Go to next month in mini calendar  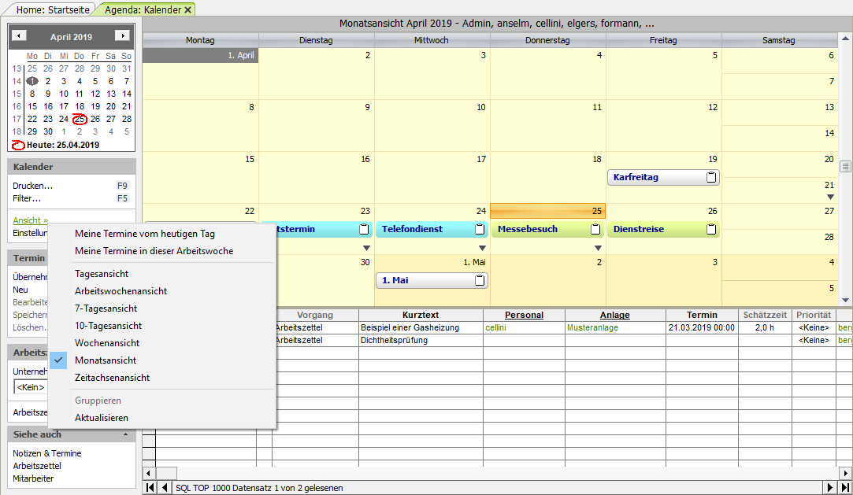121,36
